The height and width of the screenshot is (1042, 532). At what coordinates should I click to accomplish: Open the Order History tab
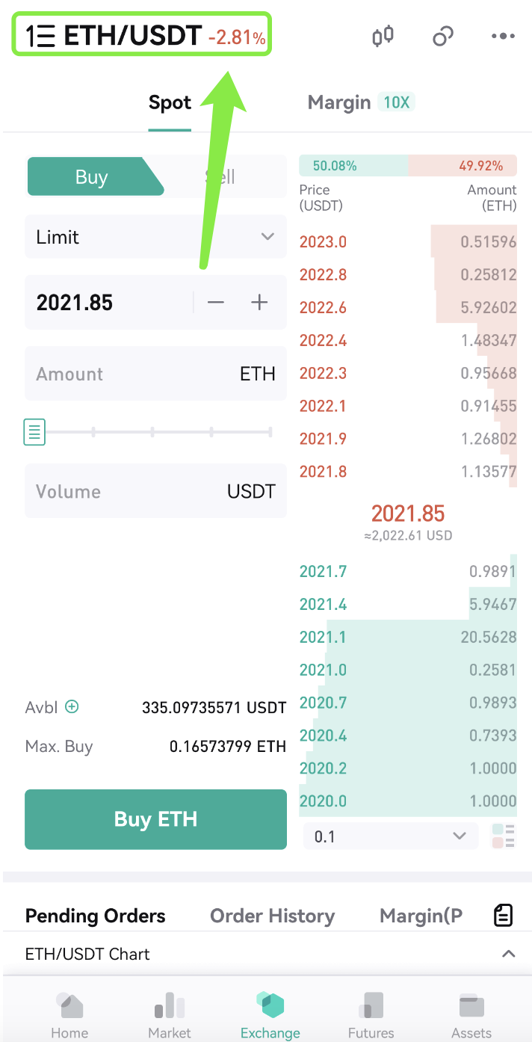click(272, 916)
